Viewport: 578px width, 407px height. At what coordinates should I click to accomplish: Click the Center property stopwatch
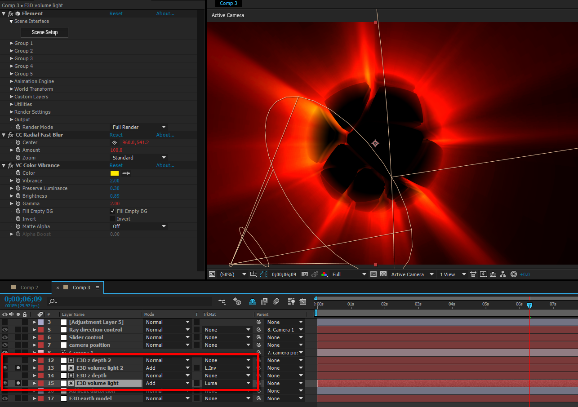[x=18, y=142]
